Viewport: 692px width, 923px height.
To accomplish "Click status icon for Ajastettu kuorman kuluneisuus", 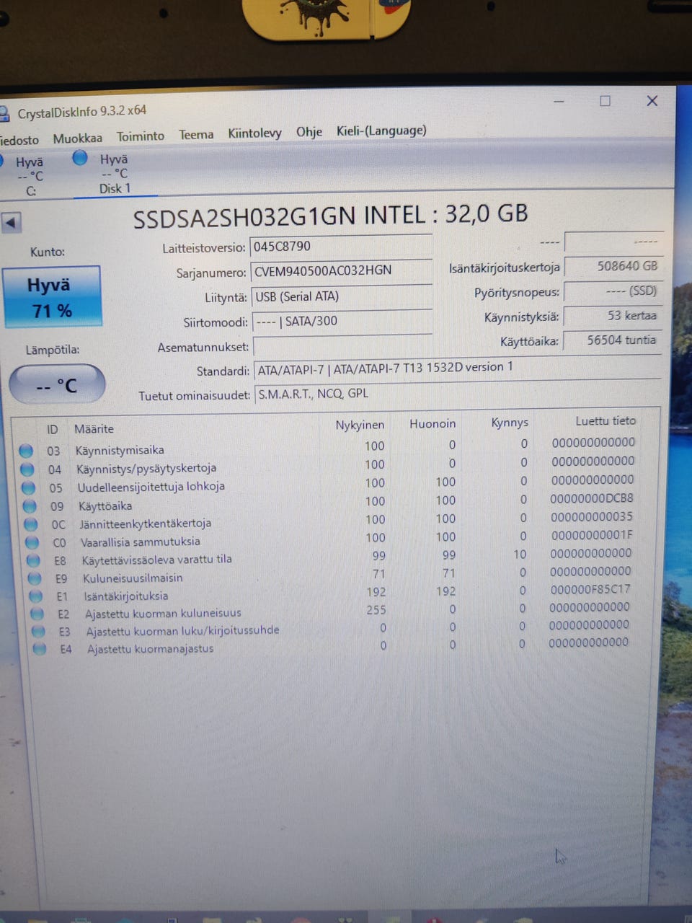I will [x=37, y=614].
